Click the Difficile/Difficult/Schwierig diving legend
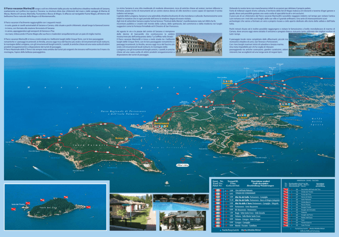Viewport: 339px width, 237px height. 310,231
